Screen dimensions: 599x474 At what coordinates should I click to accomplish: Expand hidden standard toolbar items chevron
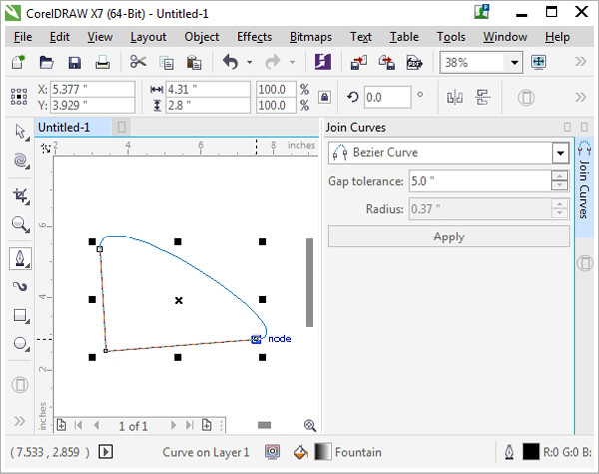[x=581, y=62]
